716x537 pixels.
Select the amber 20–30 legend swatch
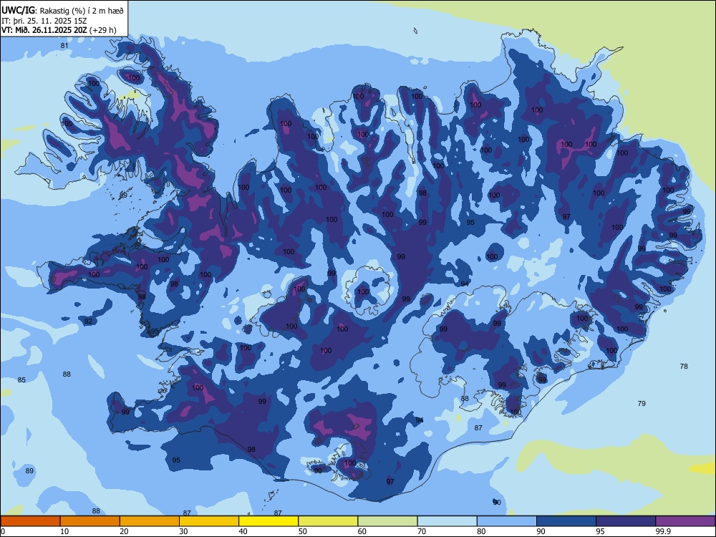pyautogui.click(x=150, y=521)
